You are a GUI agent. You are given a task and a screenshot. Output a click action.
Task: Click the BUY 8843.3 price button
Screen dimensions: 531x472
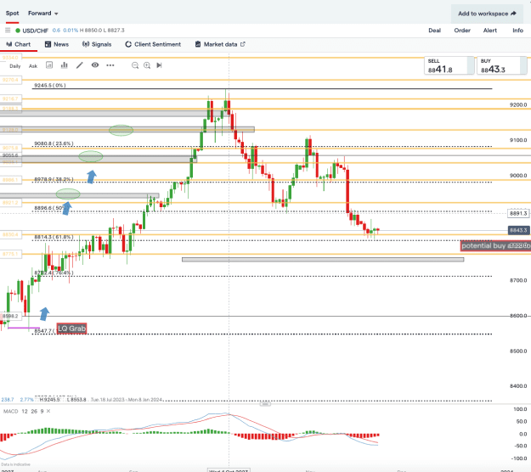pyautogui.click(x=502, y=65)
